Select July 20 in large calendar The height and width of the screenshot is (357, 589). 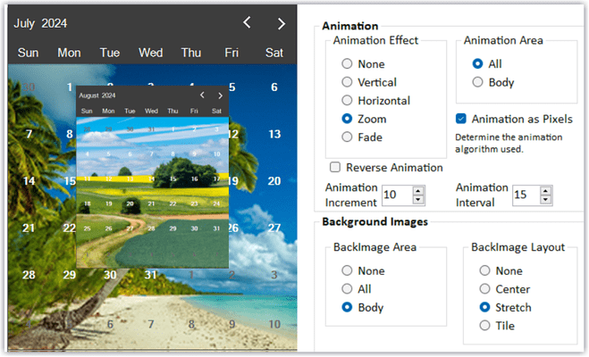click(274, 181)
